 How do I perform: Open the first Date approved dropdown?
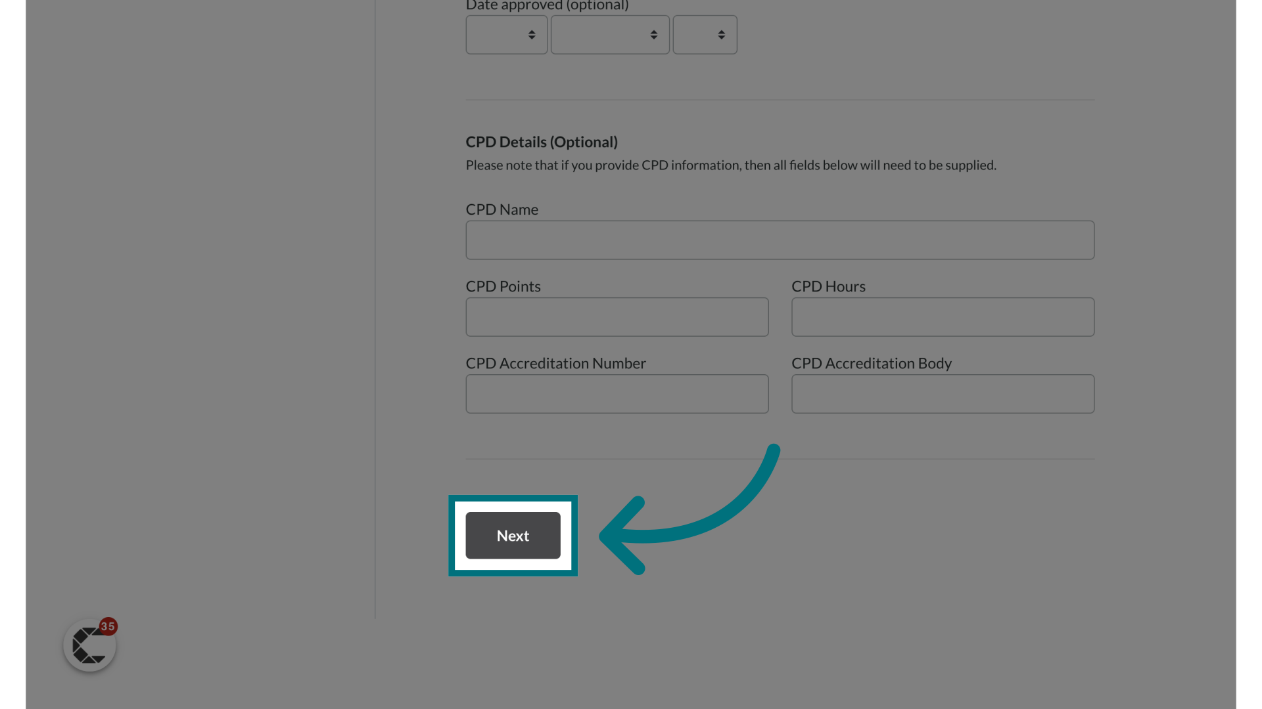[506, 35]
